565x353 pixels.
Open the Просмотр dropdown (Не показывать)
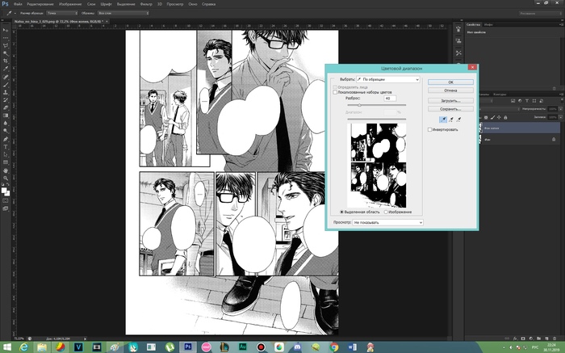click(x=387, y=222)
